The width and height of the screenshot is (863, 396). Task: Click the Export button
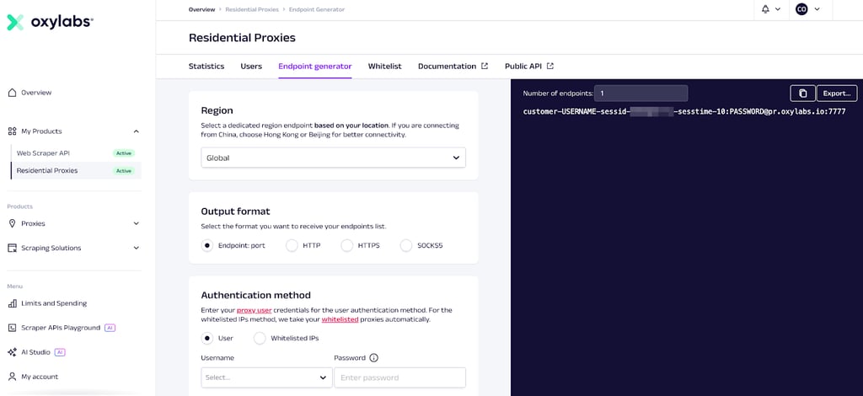coord(837,94)
